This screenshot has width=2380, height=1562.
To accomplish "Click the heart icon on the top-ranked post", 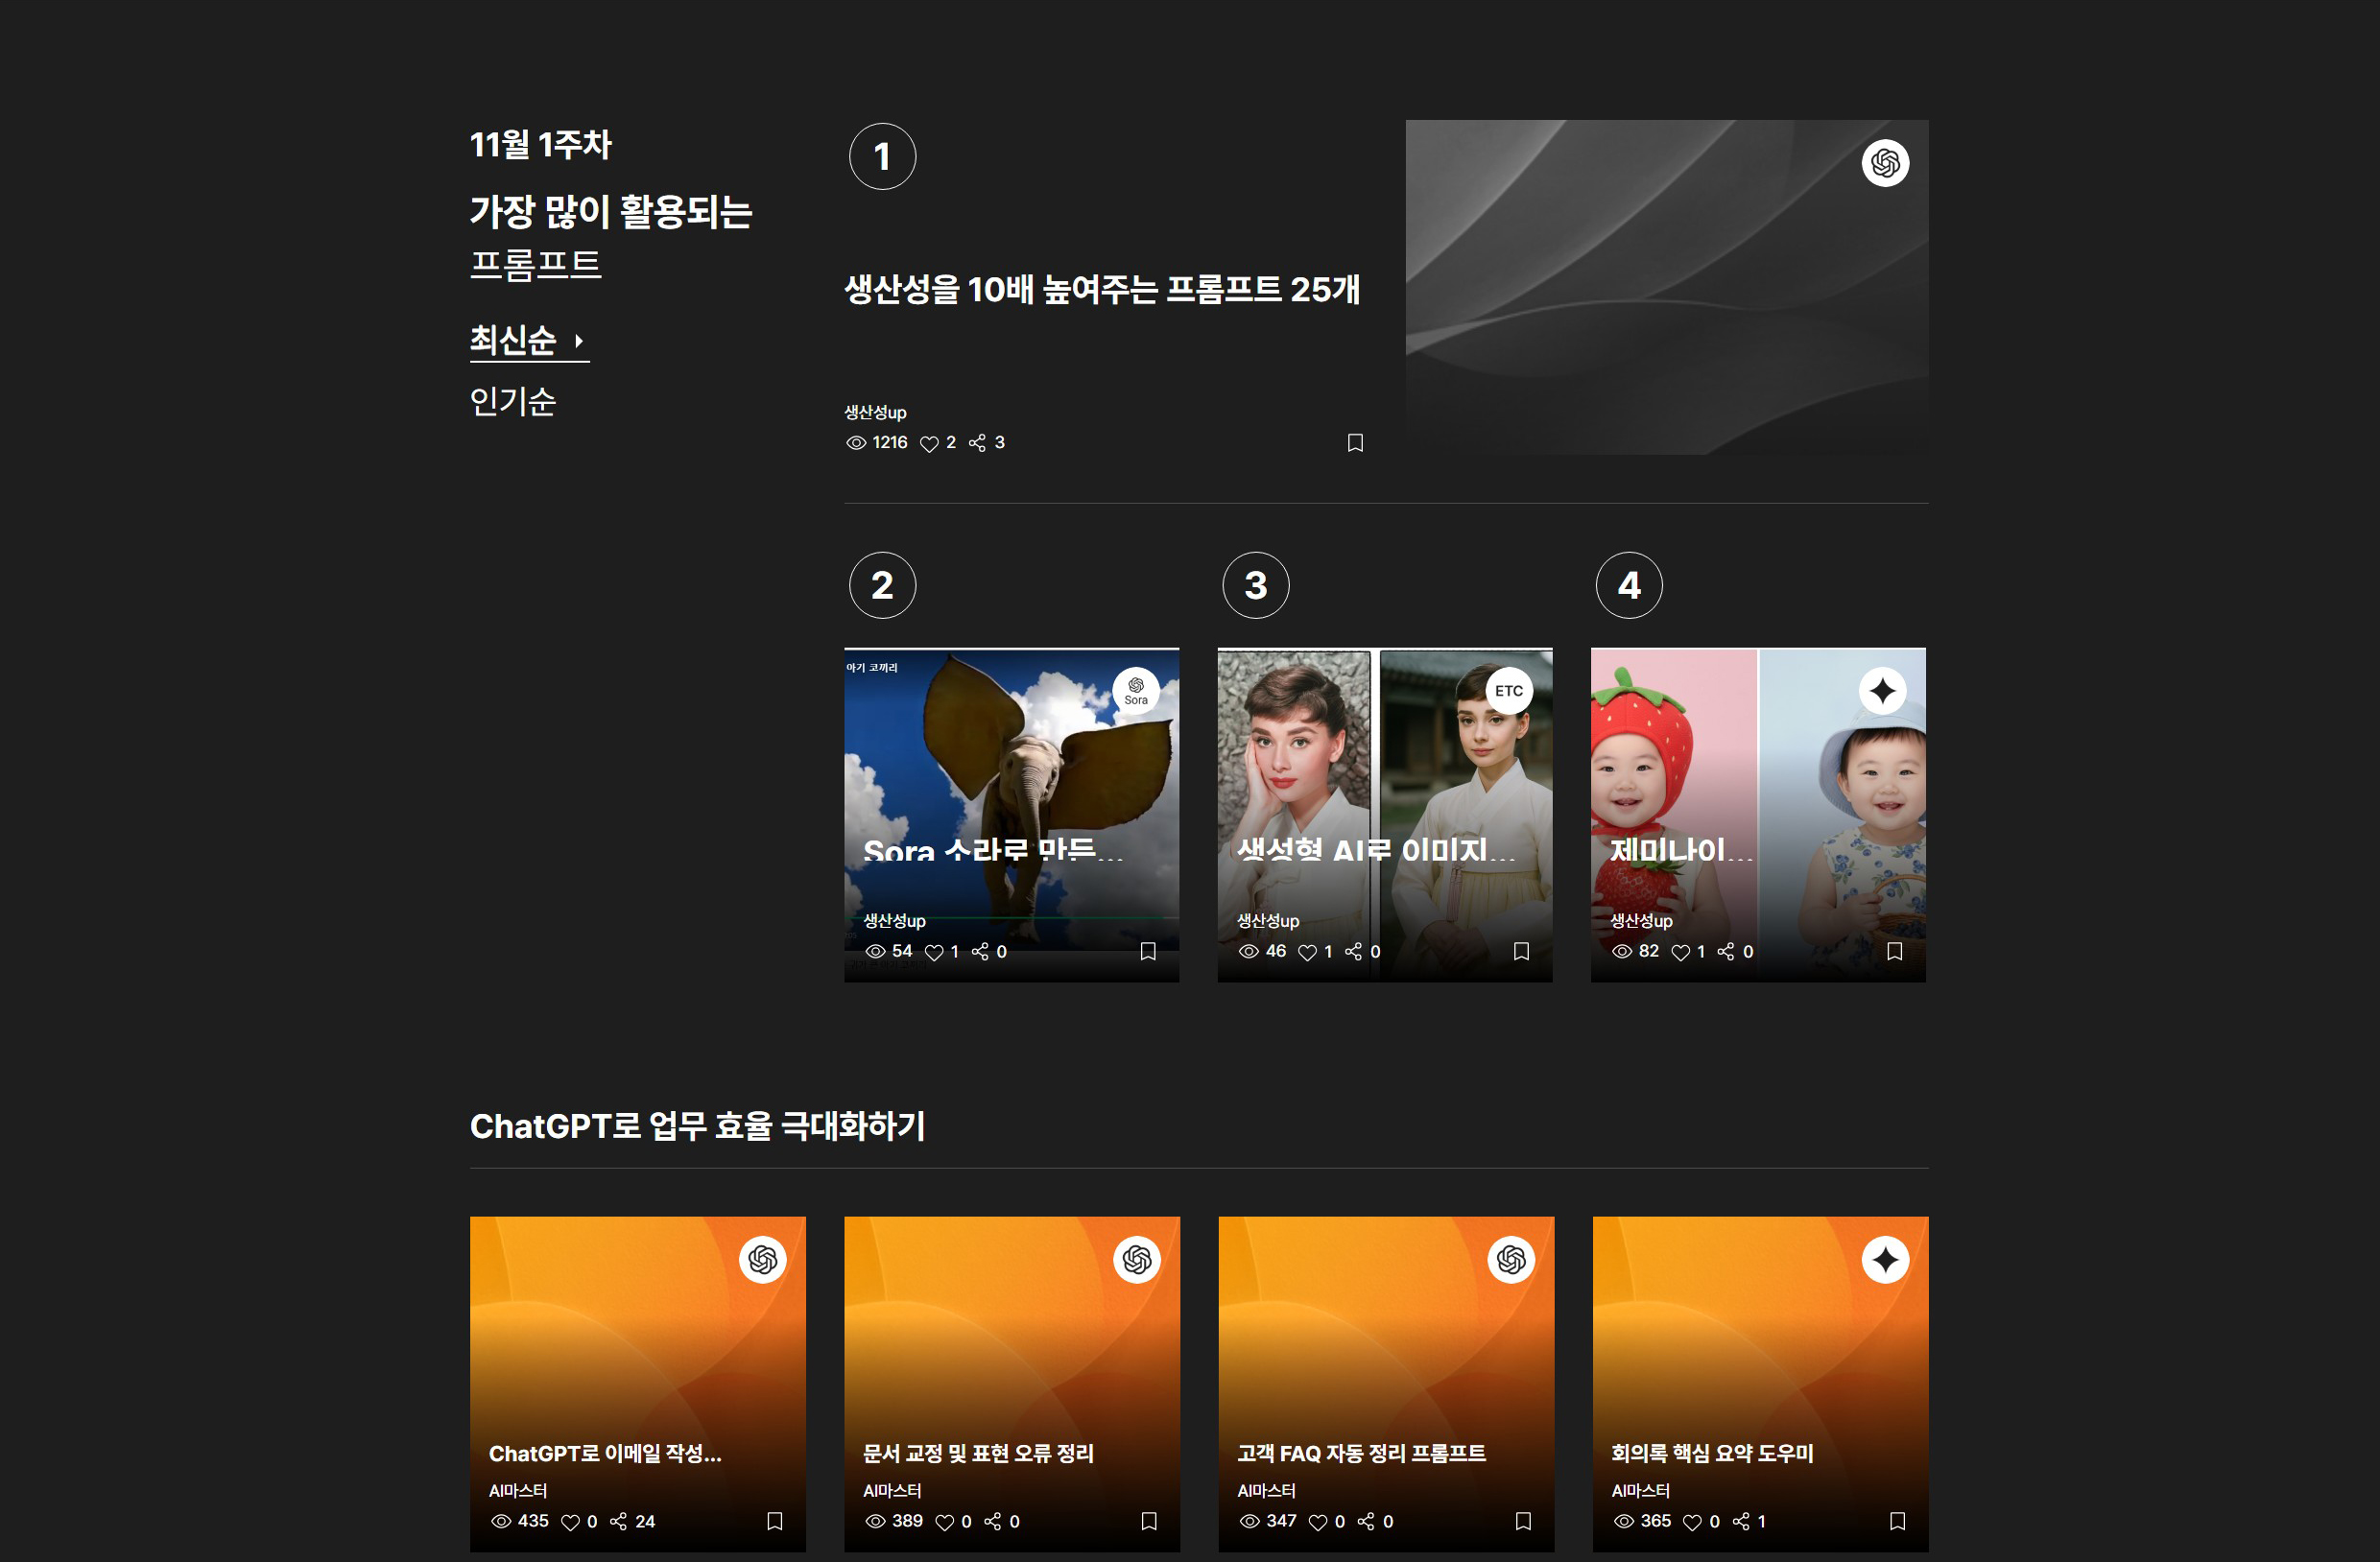I will tap(929, 443).
